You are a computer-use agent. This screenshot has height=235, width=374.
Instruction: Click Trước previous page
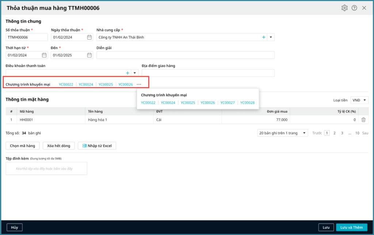(x=317, y=133)
